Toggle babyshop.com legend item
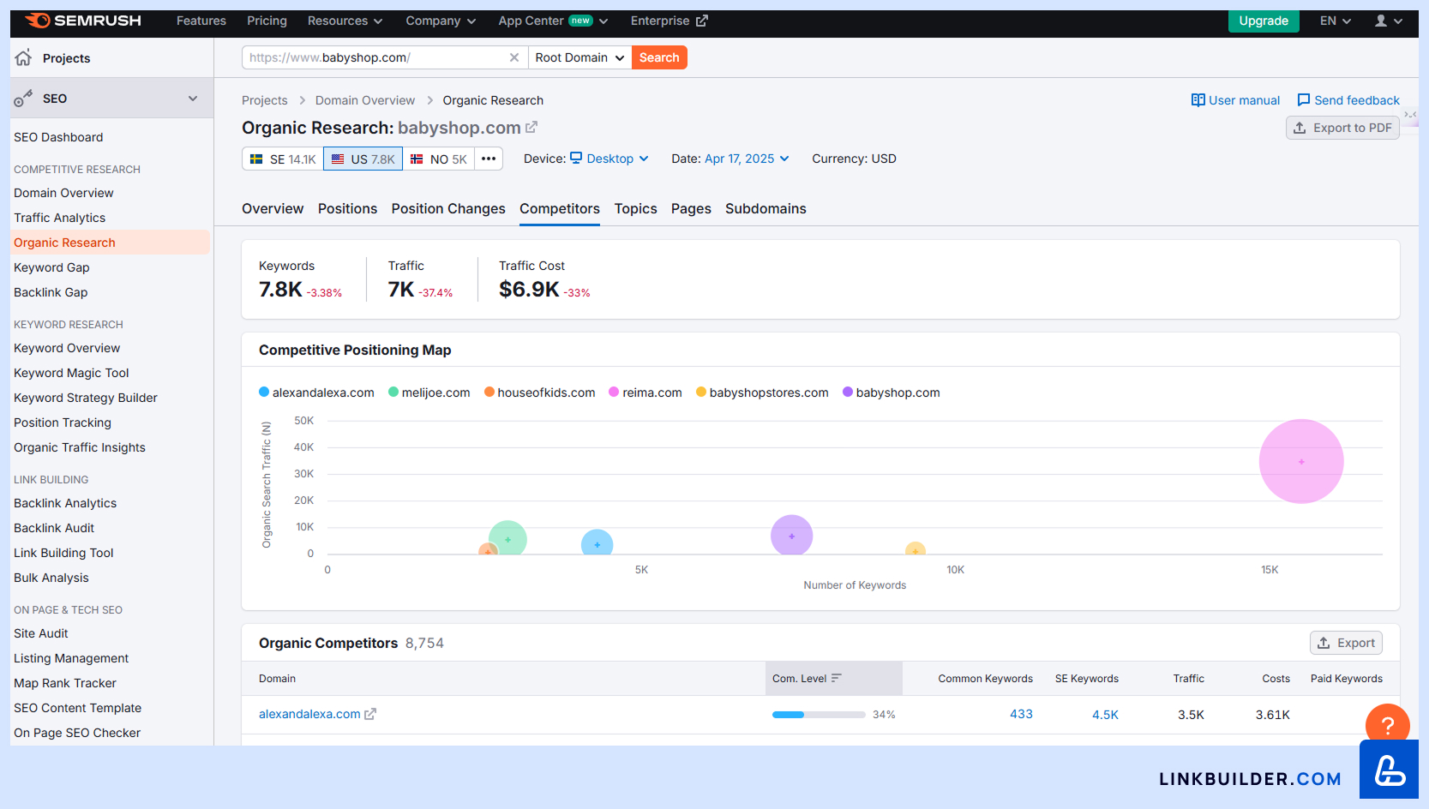The image size is (1429, 809). (892, 393)
